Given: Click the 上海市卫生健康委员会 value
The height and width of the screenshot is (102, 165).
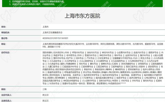Looking at the screenshot, I should [53, 33].
